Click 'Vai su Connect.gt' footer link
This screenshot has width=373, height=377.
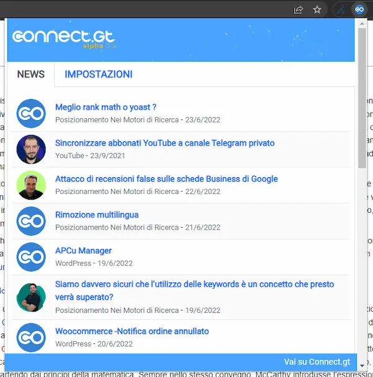pos(317,361)
